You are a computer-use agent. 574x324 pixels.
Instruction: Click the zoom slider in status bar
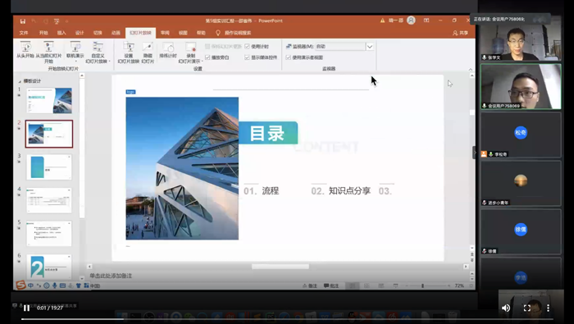422,285
